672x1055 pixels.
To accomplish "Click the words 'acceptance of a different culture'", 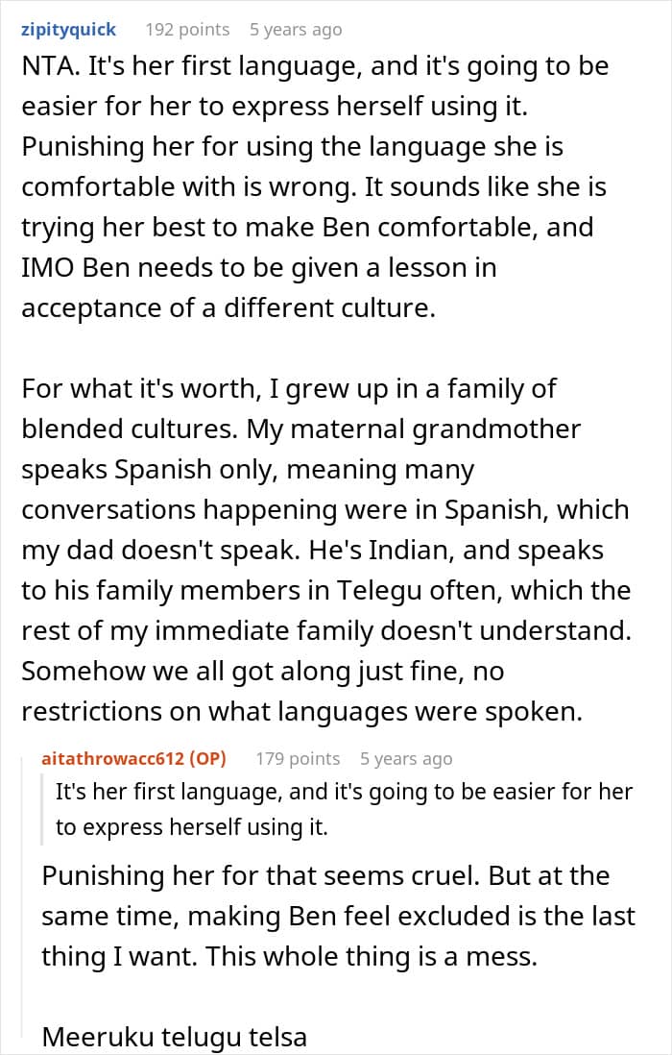I will [222, 308].
